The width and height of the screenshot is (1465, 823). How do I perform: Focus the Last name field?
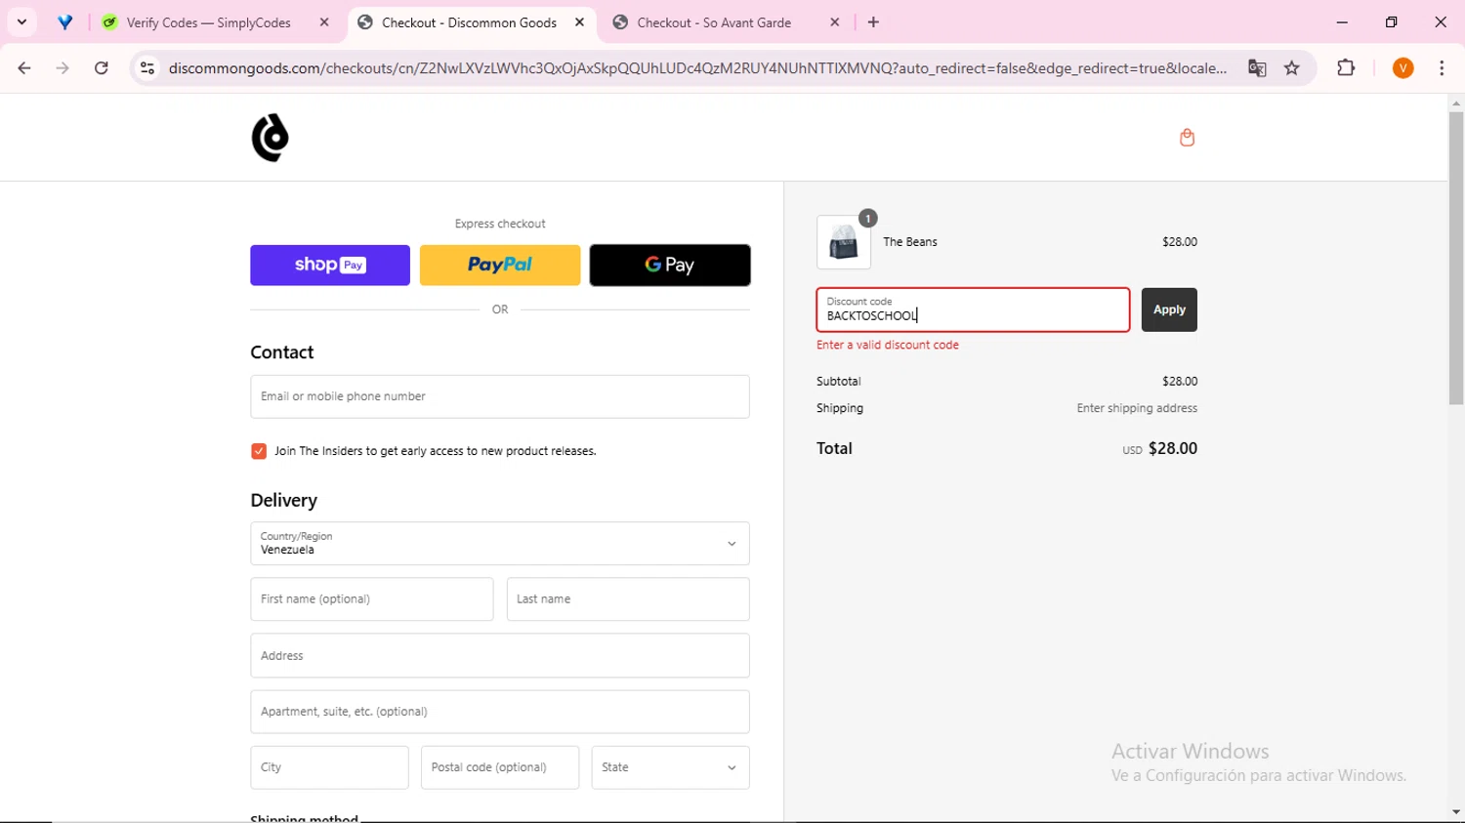628,599
